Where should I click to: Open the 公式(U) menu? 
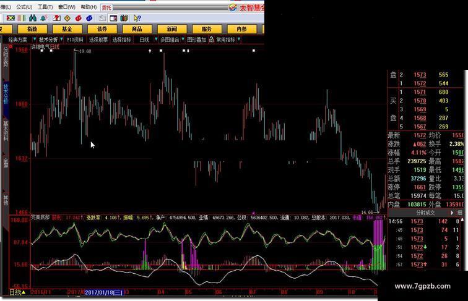24,7
